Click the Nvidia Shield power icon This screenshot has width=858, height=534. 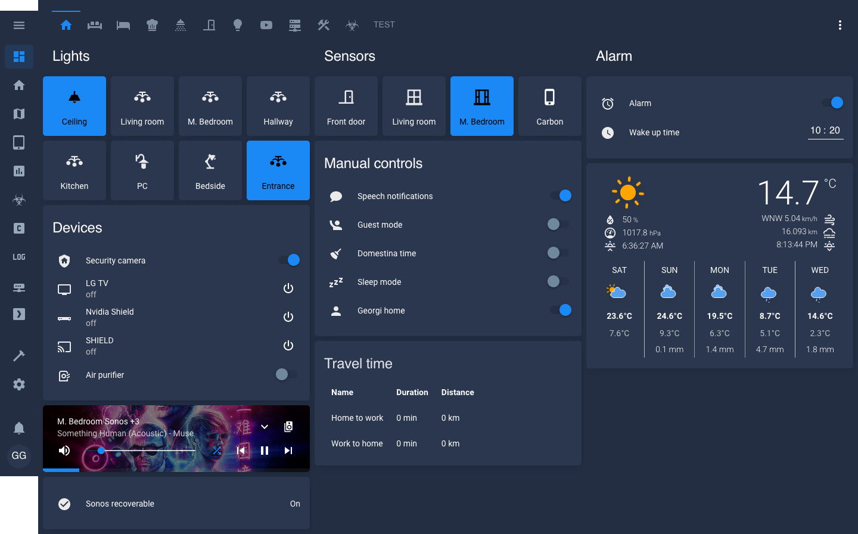[288, 317]
